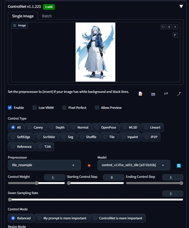189x228 pixels.
Task: Click the mirror webcam swap-arrows icon
Action: 166,93
